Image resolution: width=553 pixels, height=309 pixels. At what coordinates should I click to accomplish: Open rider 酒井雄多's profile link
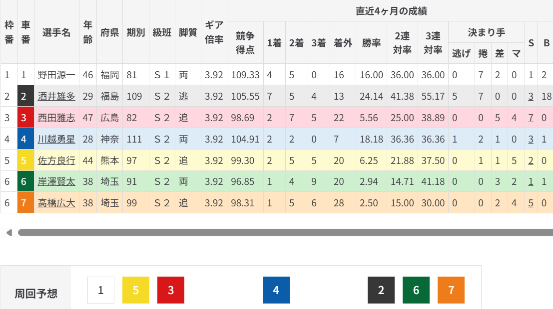pyautogui.click(x=56, y=97)
